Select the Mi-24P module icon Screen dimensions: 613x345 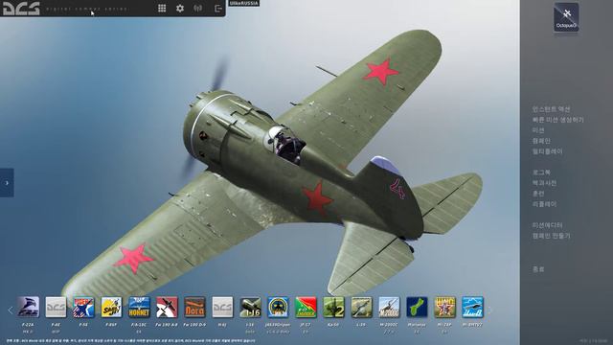(x=444, y=307)
